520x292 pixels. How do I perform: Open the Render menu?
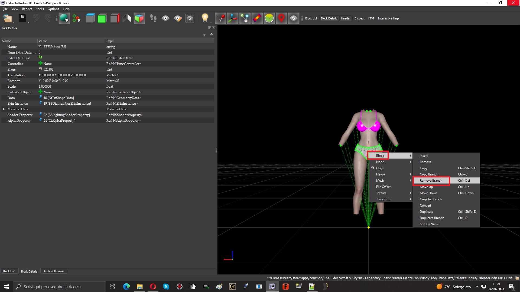coord(27,9)
